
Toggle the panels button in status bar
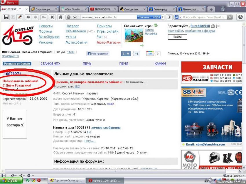click(4, 175)
